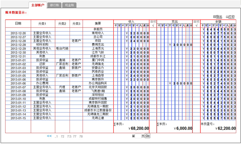Screen dimensions: 241x144
Task: Go back with the << pagination arrows
Action: (49, 136)
